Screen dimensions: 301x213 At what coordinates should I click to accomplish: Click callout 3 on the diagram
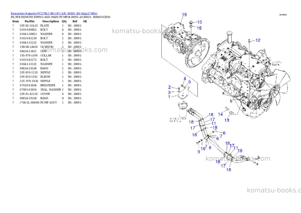[x=169, y=93]
